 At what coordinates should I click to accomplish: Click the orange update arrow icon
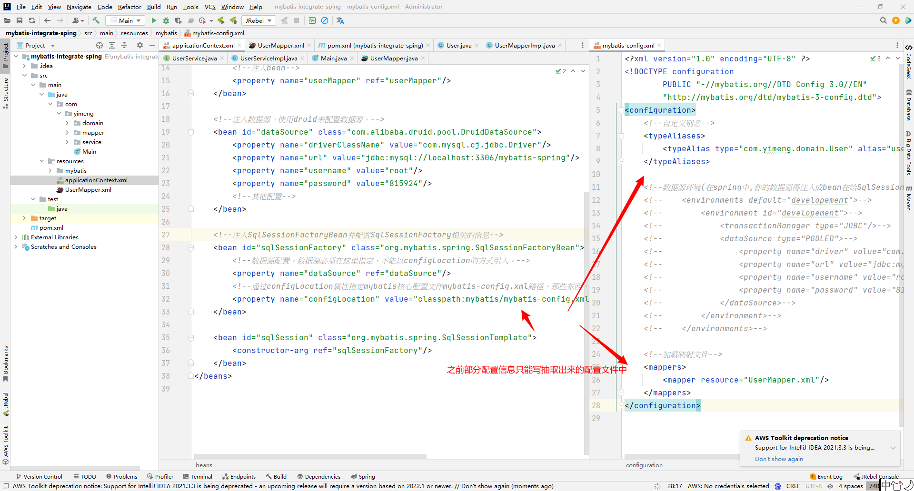pos(896,20)
